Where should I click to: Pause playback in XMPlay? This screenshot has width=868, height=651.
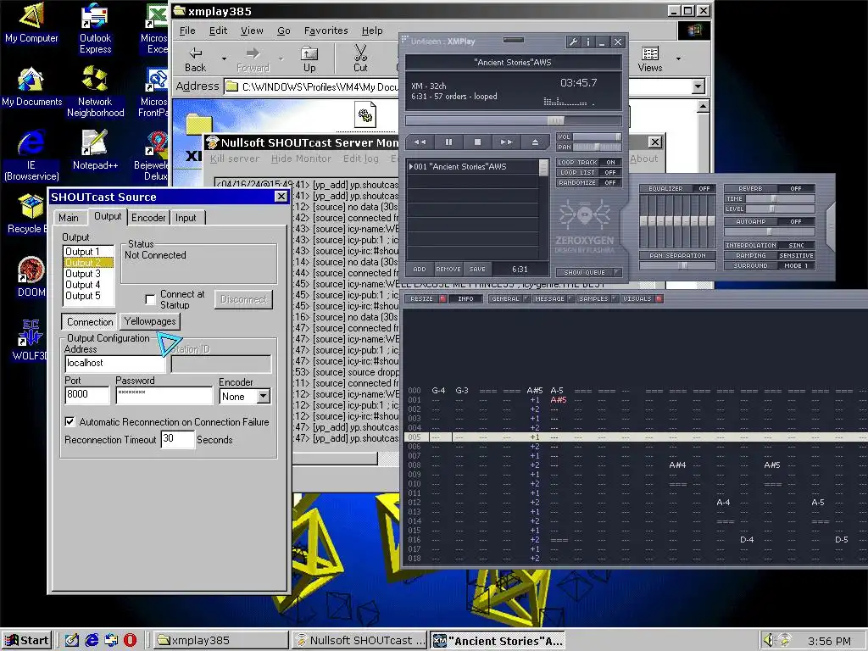click(x=449, y=142)
